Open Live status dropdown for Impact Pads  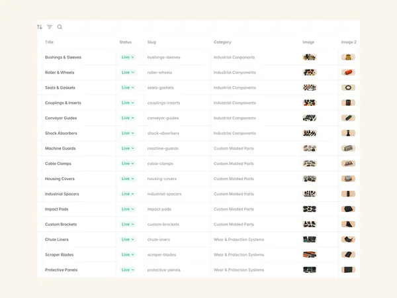128,209
